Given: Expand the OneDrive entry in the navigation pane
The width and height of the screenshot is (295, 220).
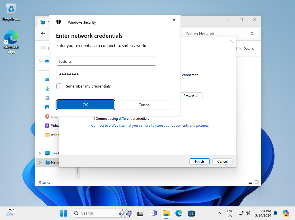Looking at the screenshot, I should pos(40,61).
